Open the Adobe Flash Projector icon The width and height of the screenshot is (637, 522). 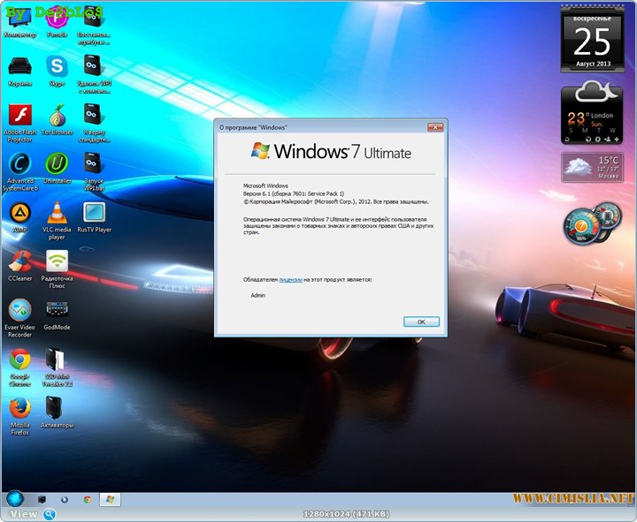[x=19, y=116]
